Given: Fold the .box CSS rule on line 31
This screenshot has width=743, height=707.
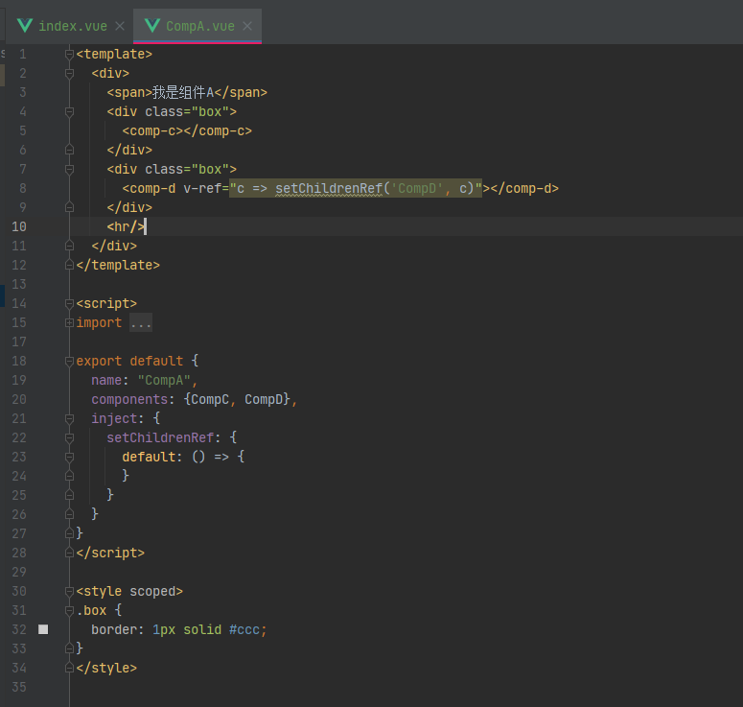Looking at the screenshot, I should point(69,611).
